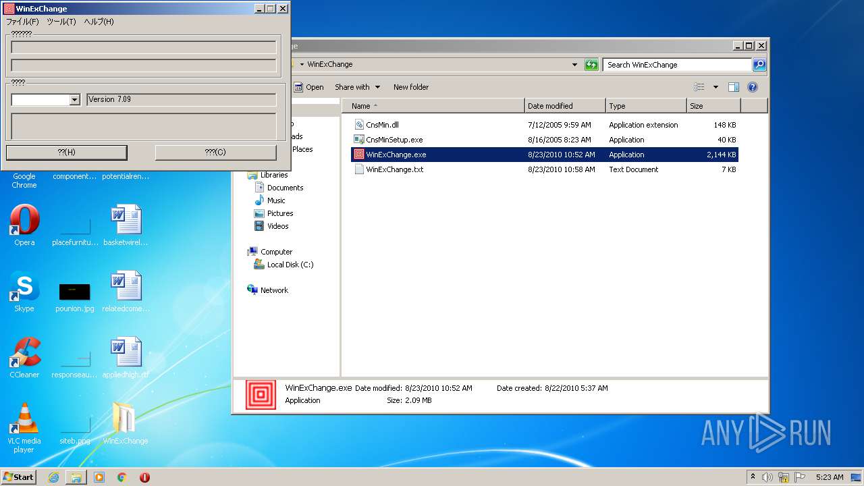Open Internet Explorer from taskbar
This screenshot has width=864, height=486.
pos(53,477)
